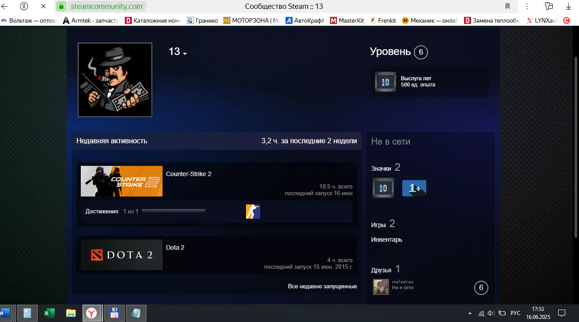Click the achievements progress bar
The image size is (579, 322).
pos(173,211)
